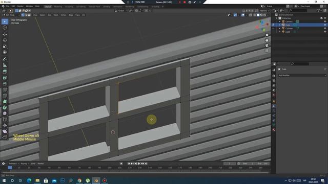Click the zoom magnifier viewport gizmo
The height and width of the screenshot is (184, 328).
[x=266, y=35]
